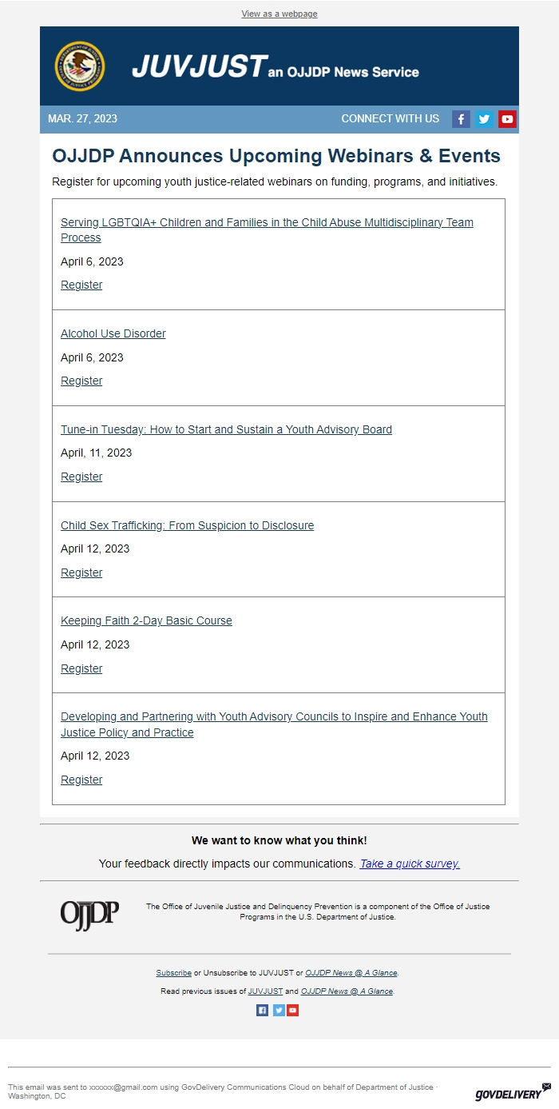Open Facebook from the footer social icons
The image size is (559, 1109).
coord(263,1010)
